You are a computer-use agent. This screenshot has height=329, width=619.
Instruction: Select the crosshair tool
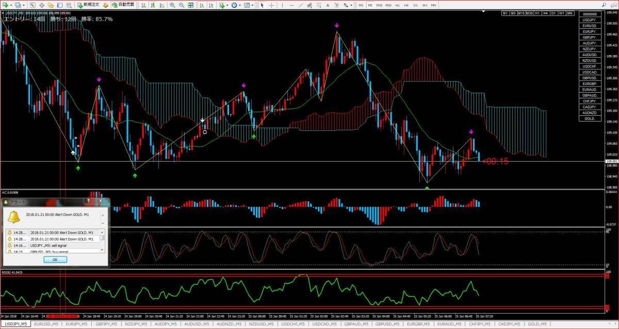click(x=271, y=5)
